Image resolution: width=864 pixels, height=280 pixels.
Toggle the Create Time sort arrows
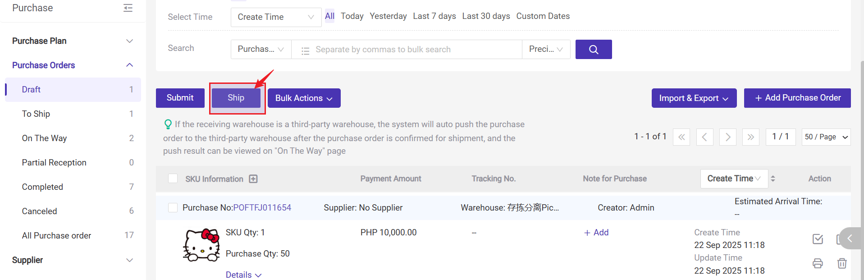pyautogui.click(x=773, y=179)
